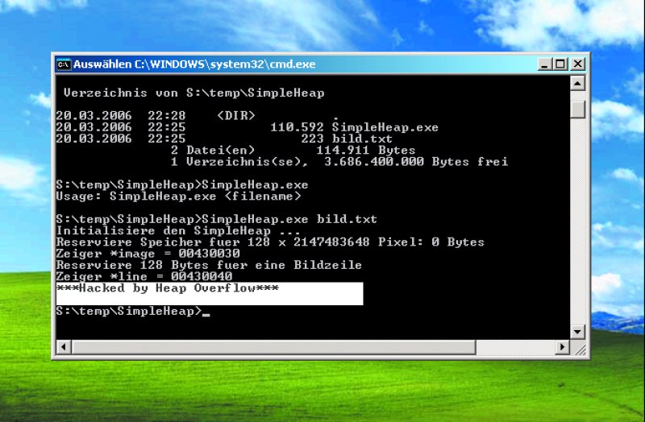Click the line 'Zeiger *image = 00430030'

pos(148,254)
